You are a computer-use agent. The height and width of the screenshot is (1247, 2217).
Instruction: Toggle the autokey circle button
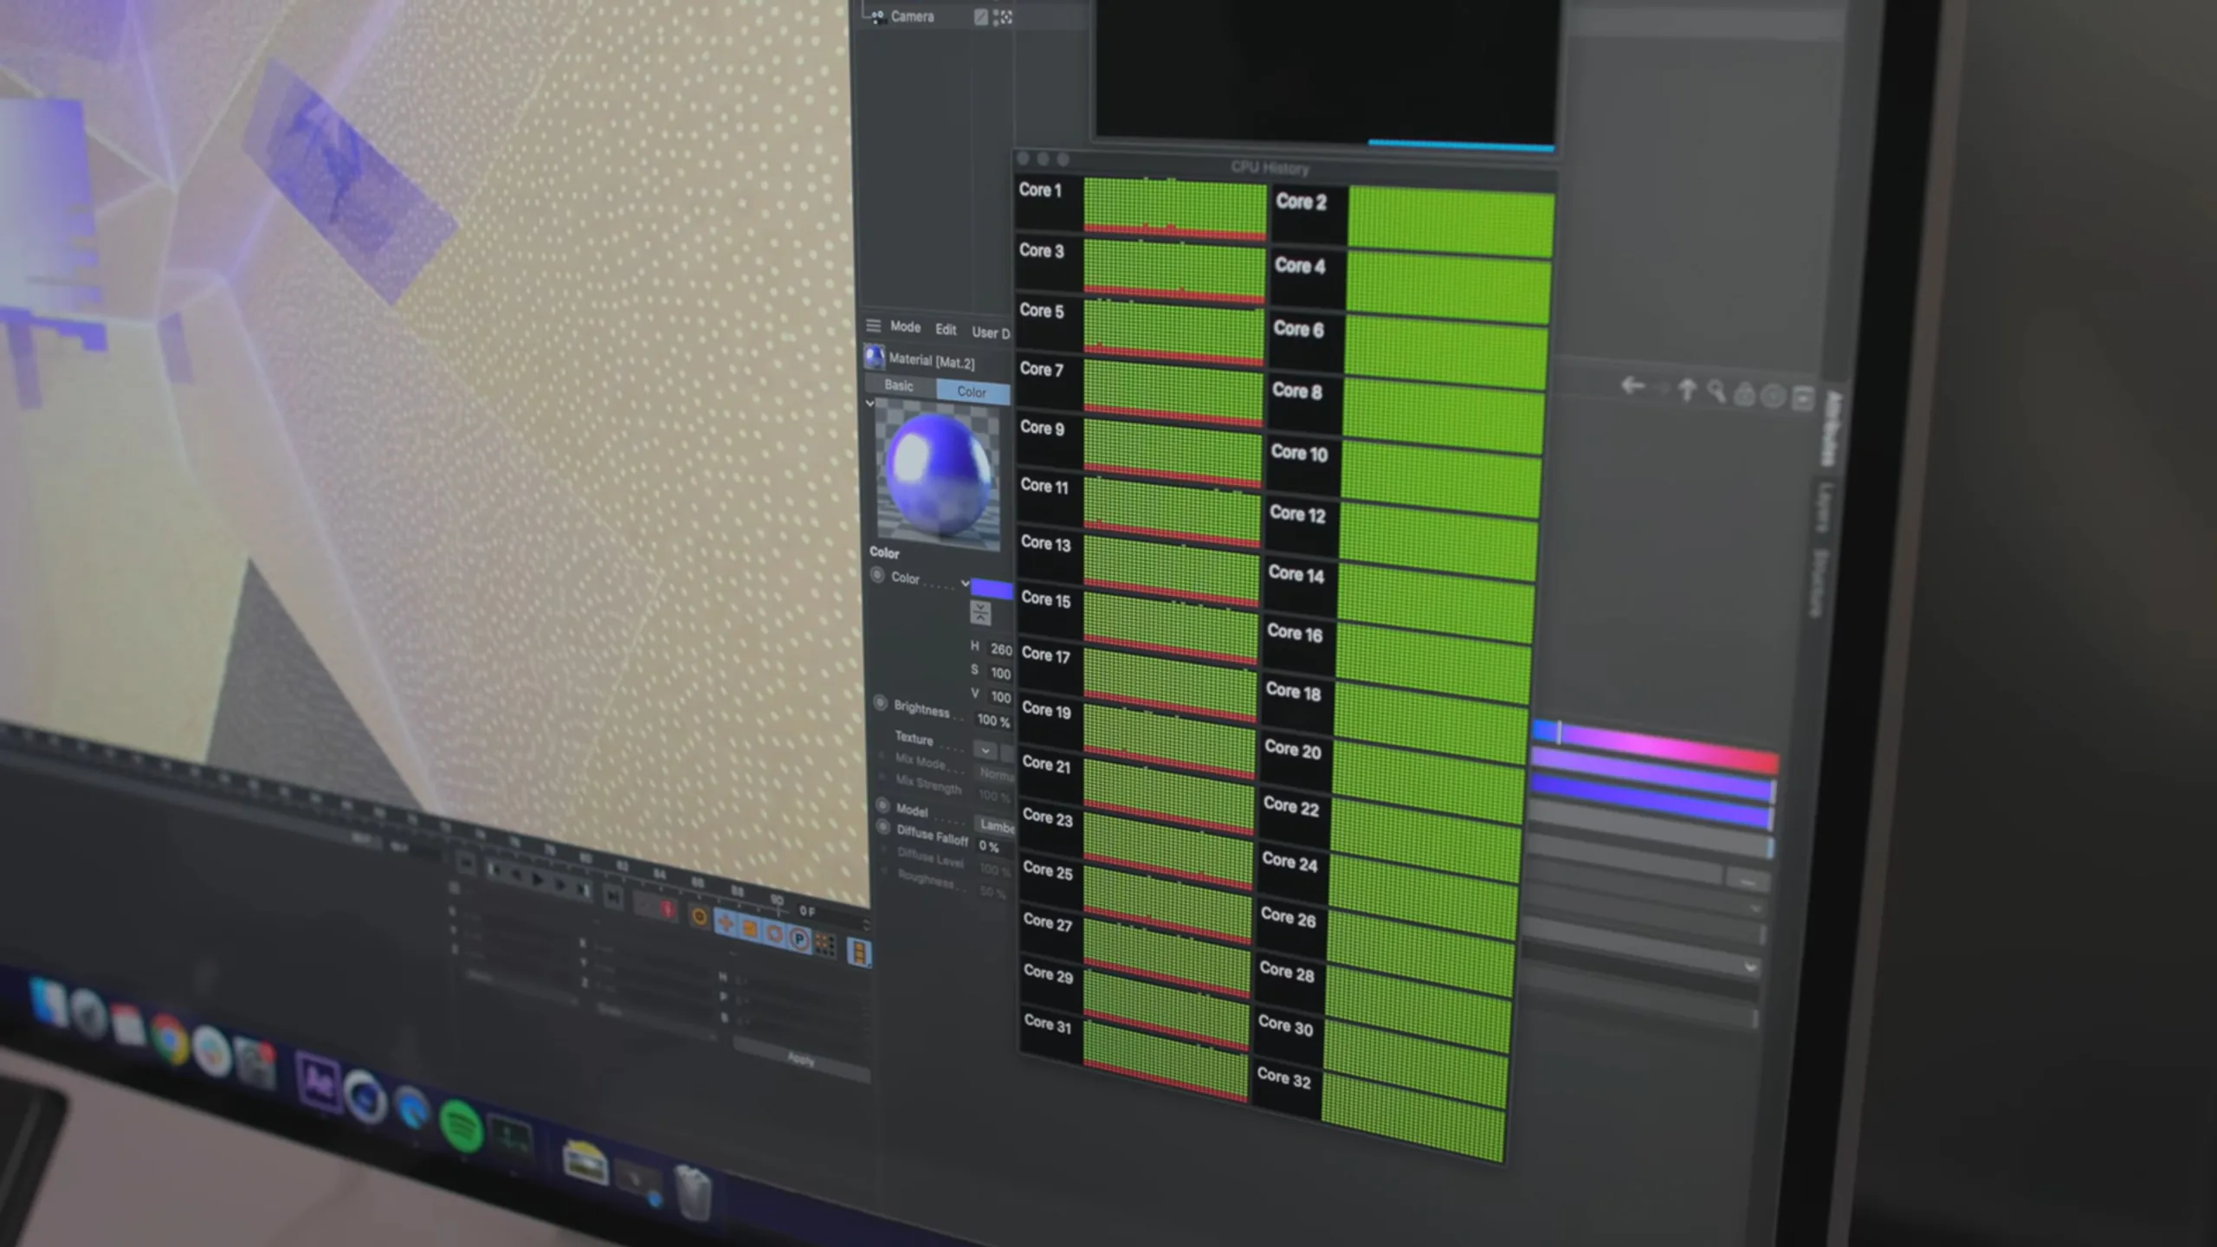699,916
